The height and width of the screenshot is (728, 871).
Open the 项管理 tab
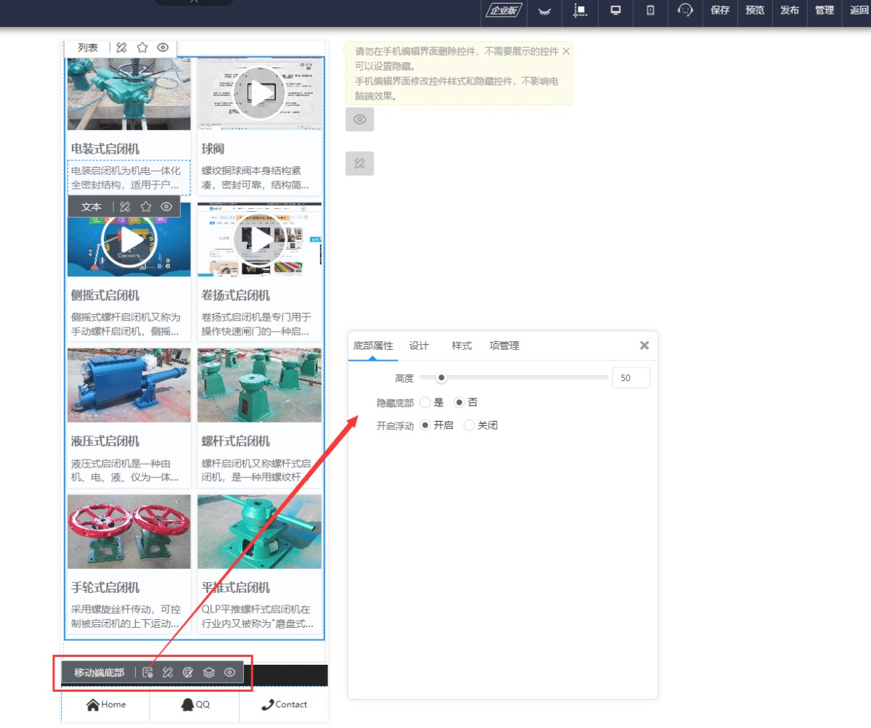(504, 345)
